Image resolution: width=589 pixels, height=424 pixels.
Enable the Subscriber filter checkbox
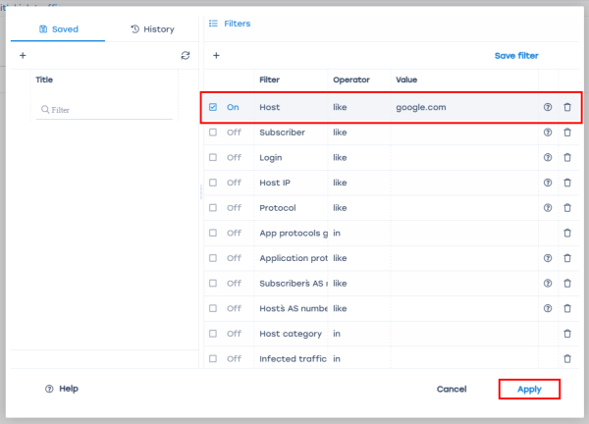click(x=213, y=132)
